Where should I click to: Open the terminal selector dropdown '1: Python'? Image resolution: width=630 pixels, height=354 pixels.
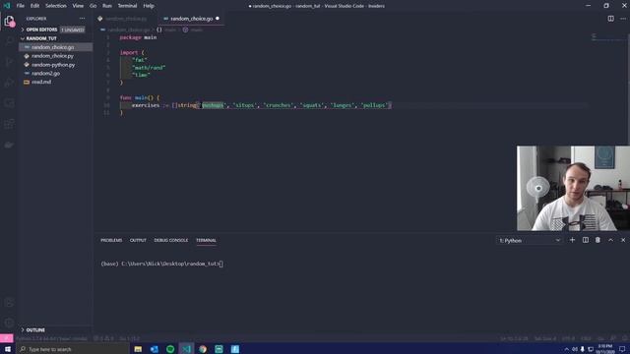530,240
